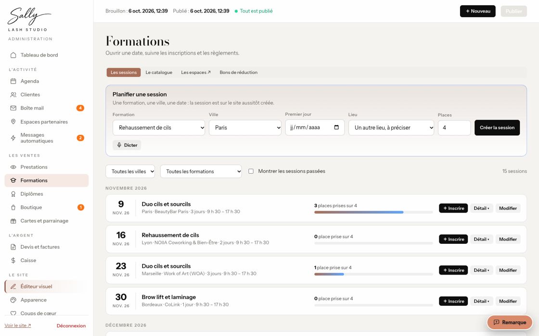Open the Toutes les villes filter

(130, 171)
